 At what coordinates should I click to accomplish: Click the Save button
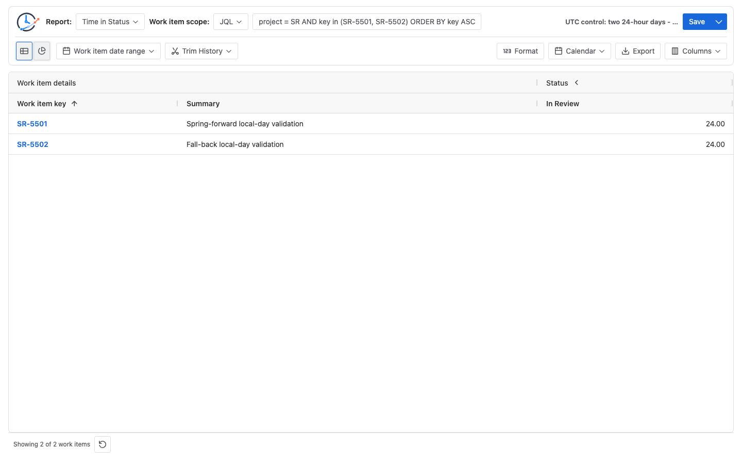697,22
